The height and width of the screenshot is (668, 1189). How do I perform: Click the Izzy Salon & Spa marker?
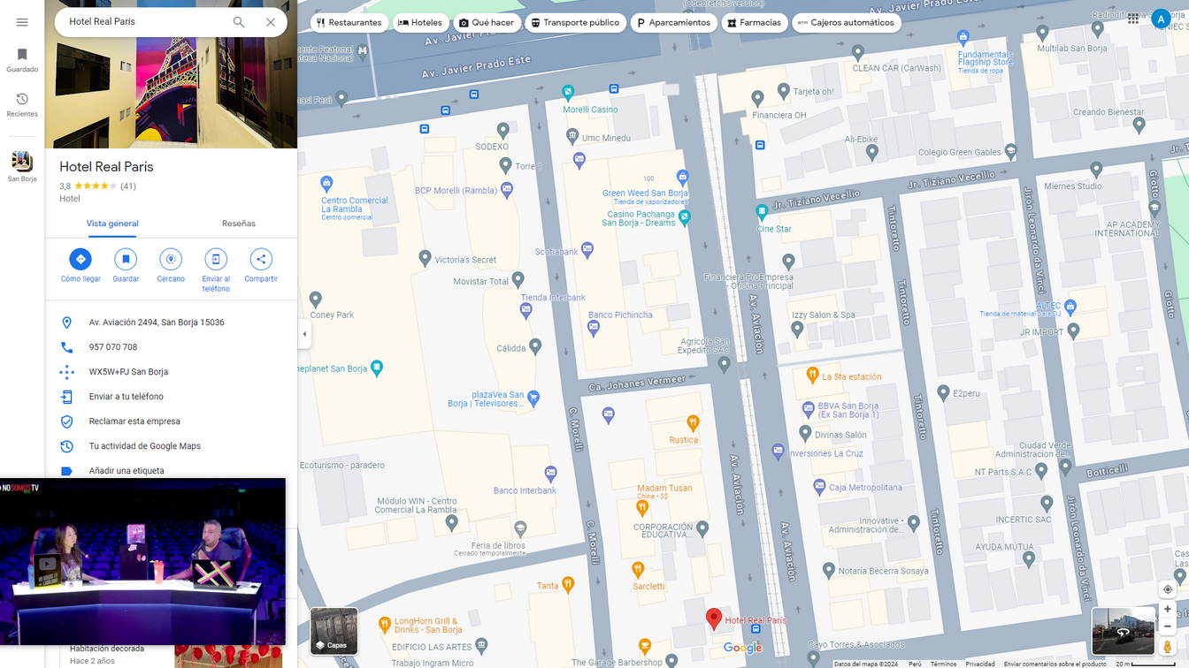(x=797, y=329)
